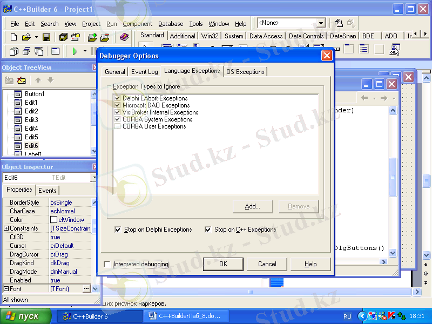Click Font ellipsis button in Object Inspector
Screen dimensions: 432x324
pyautogui.click(x=86, y=288)
